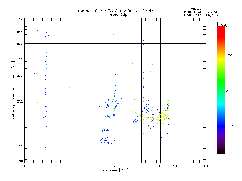This screenshot has height=181, width=242.
Task: Click the y-axis '300' tick label
Action: (x=20, y=76)
